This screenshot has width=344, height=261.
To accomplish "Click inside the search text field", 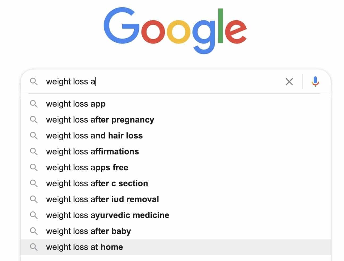I will point(162,81).
